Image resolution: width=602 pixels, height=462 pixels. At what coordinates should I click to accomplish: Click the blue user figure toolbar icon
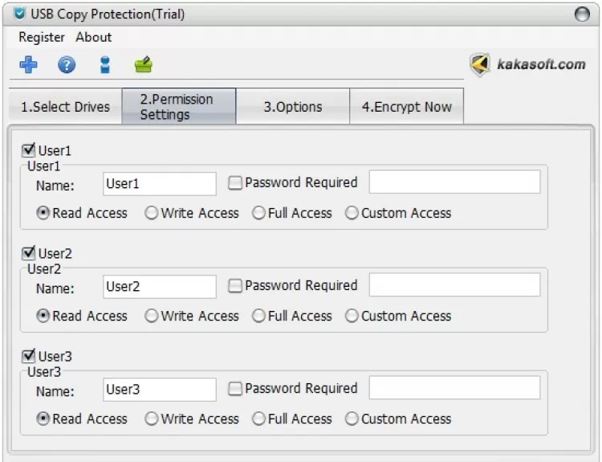(x=105, y=65)
